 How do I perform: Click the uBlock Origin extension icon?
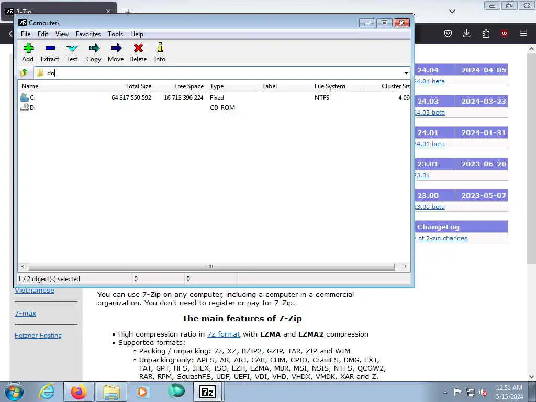click(x=505, y=33)
